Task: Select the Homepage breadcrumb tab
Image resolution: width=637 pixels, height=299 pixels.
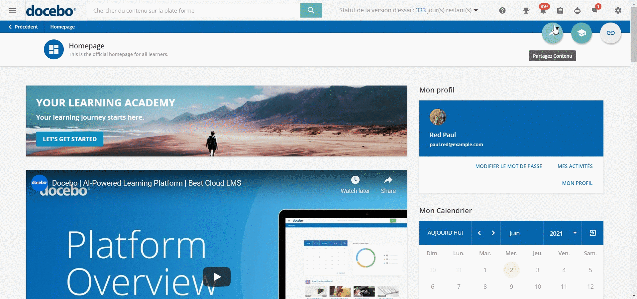Action: tap(62, 27)
